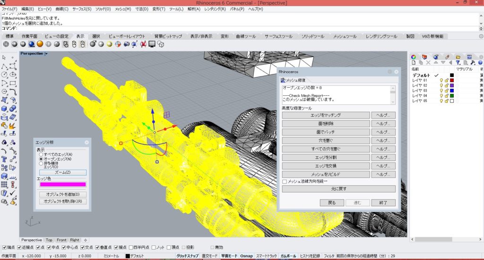Click the 終了 button in mesh repair
484x260 pixels.
click(x=383, y=203)
